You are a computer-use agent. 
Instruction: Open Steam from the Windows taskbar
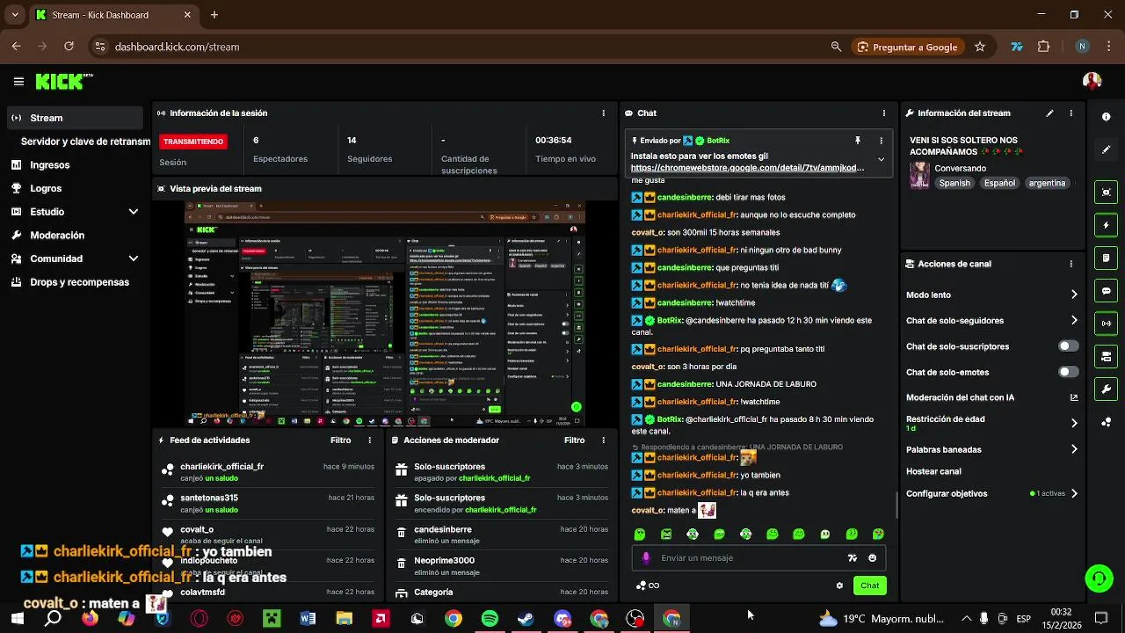click(526, 619)
